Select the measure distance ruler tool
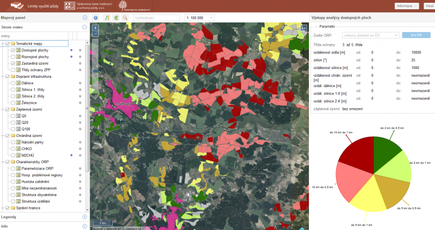Screen dimensions: 435x230 coord(107,18)
